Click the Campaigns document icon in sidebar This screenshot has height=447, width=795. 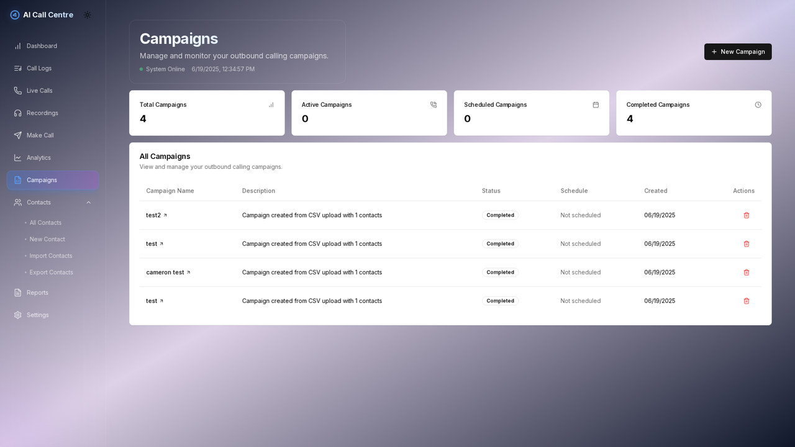18,180
